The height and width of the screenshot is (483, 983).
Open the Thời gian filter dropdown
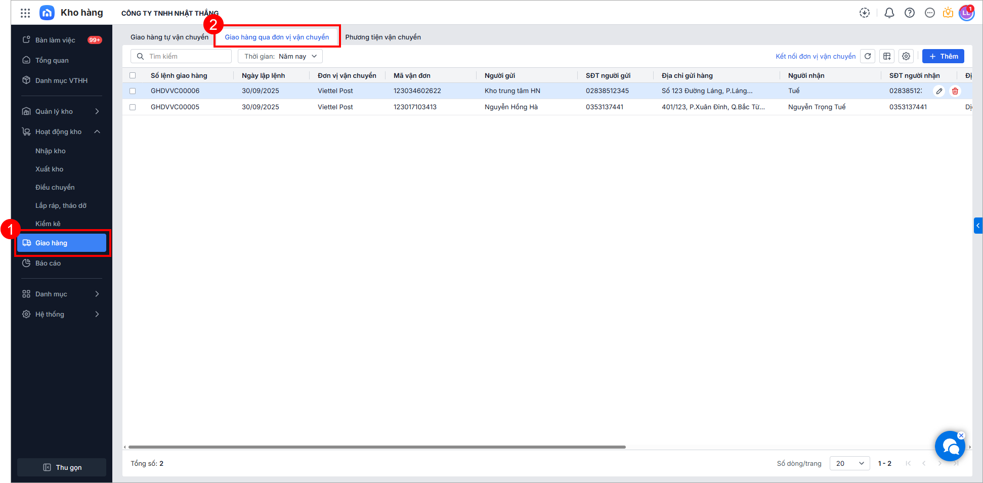pyautogui.click(x=280, y=56)
